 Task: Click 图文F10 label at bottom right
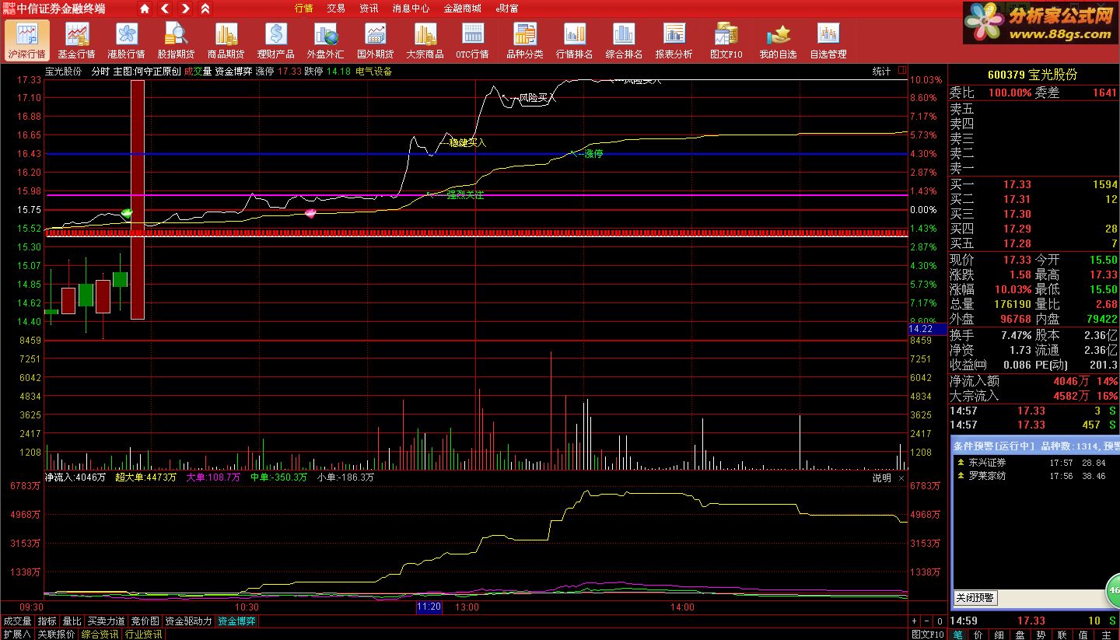tap(928, 634)
